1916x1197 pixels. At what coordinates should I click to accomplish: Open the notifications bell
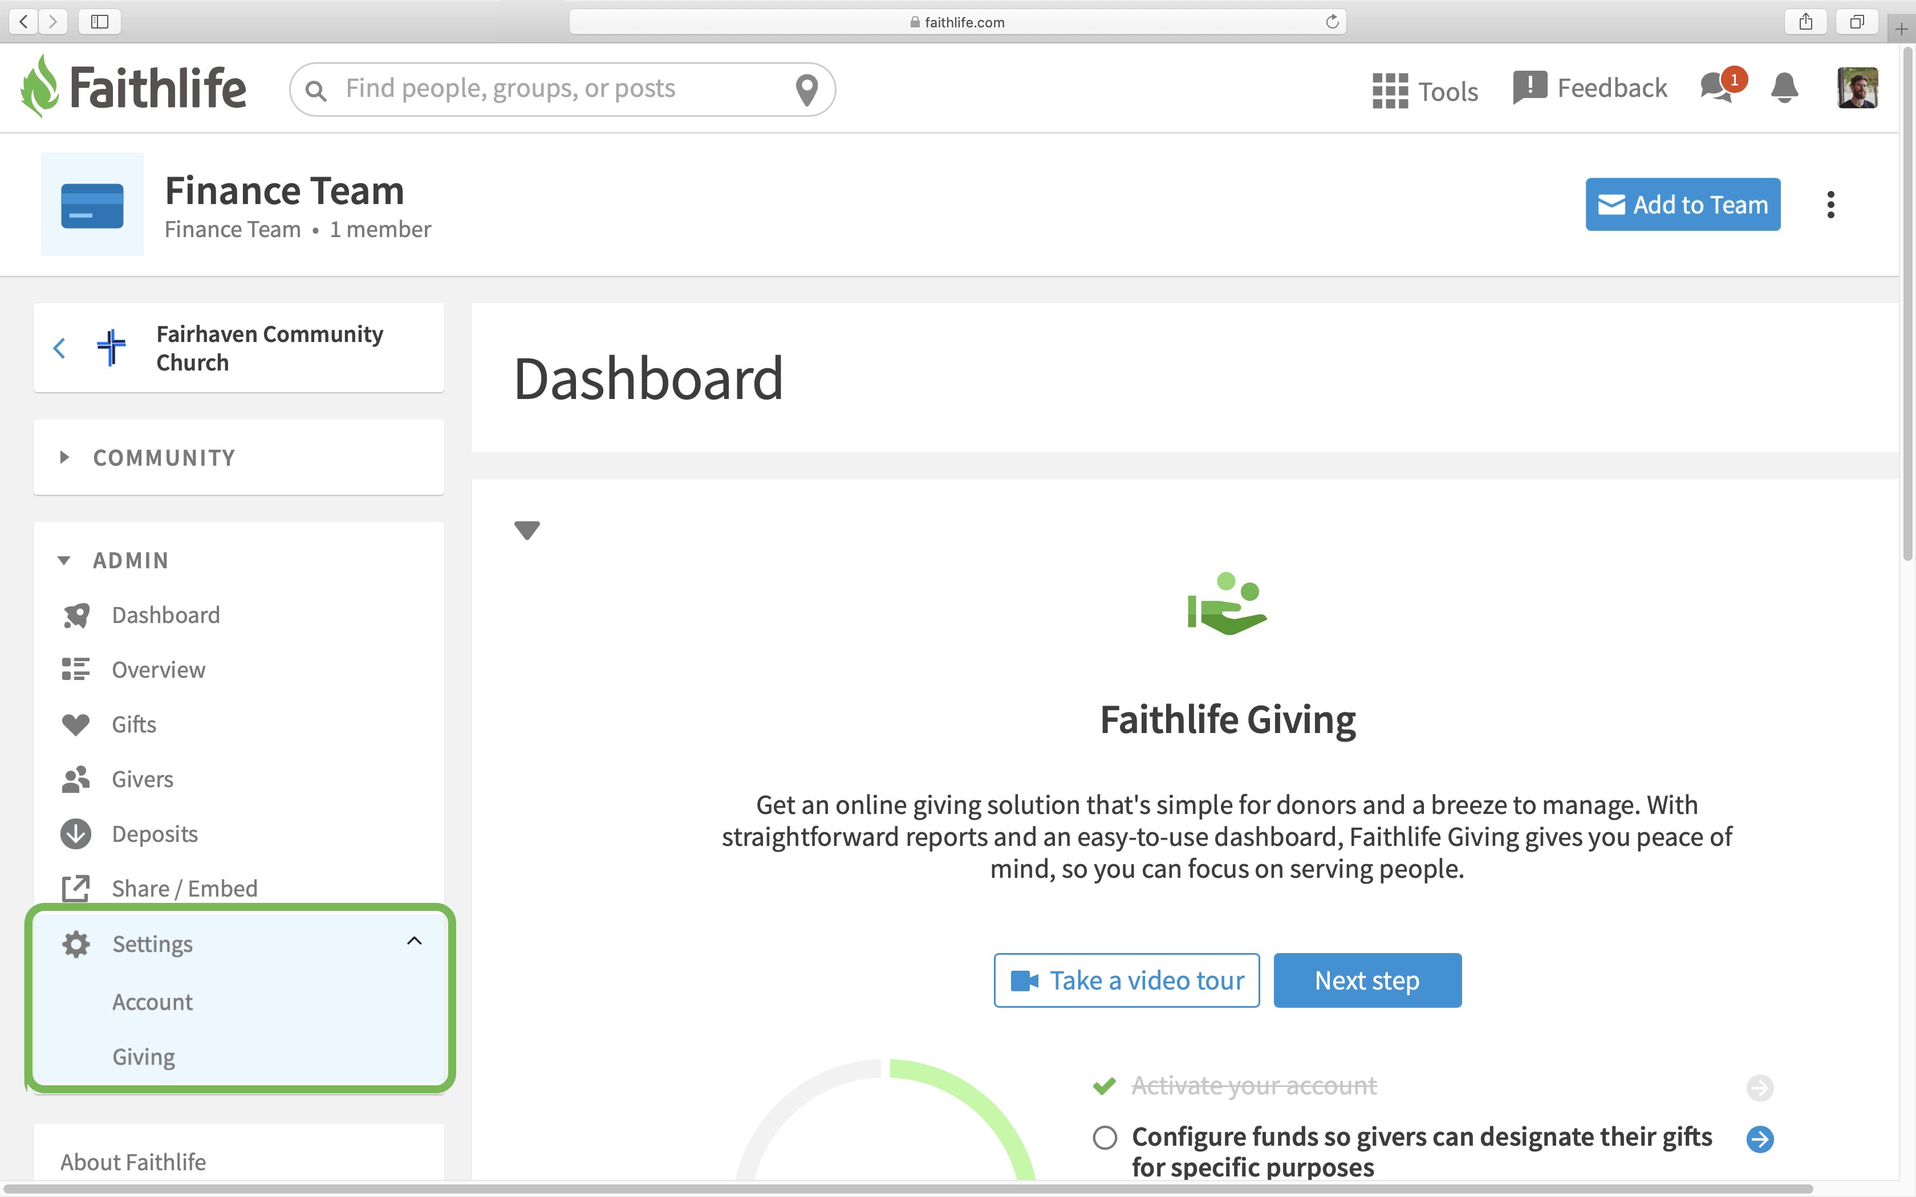pos(1785,88)
